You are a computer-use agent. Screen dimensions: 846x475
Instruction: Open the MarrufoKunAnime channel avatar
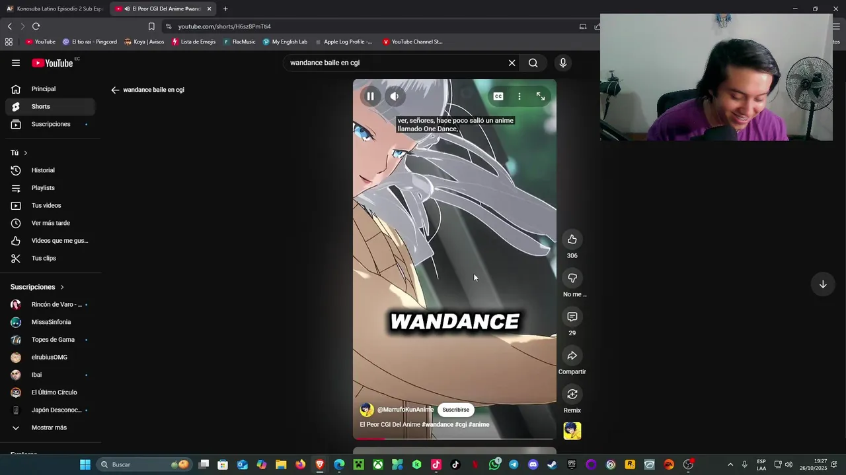coord(367,410)
